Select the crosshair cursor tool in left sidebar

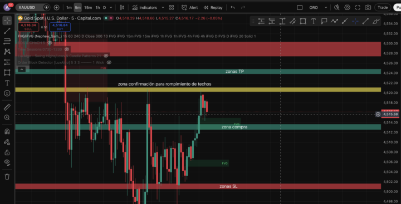coord(7,21)
